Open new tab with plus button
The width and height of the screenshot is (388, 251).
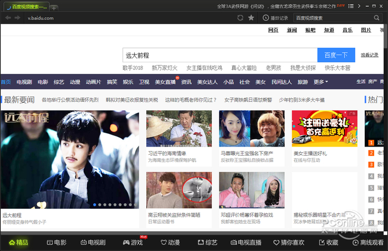click(54, 8)
